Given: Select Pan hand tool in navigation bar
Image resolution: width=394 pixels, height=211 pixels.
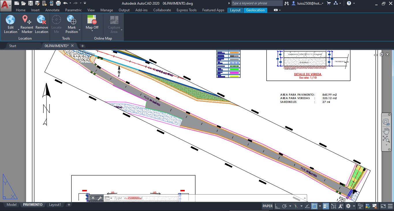Looking at the screenshot, I should coord(386,131).
